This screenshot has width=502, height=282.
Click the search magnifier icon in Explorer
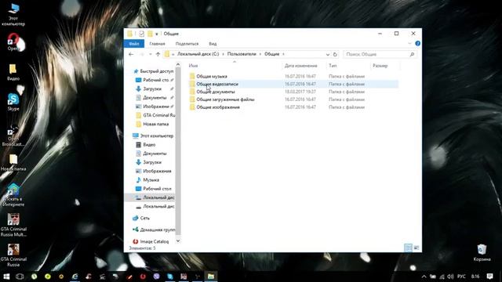click(x=412, y=54)
